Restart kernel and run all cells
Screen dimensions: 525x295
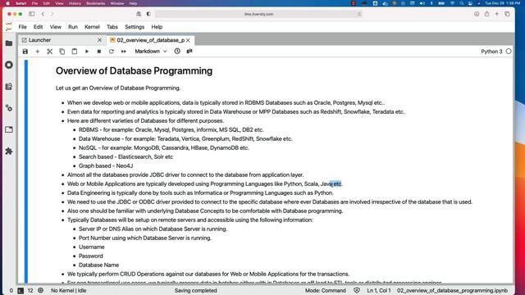(124, 52)
